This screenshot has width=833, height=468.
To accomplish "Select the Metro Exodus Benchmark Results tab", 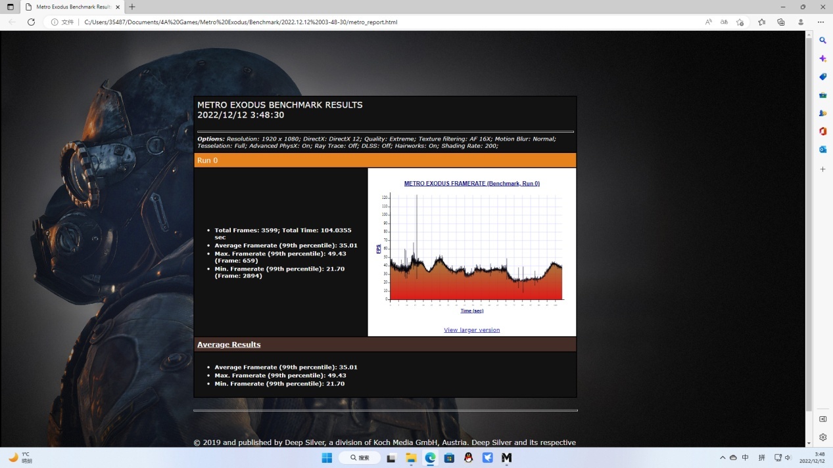I will (x=72, y=7).
